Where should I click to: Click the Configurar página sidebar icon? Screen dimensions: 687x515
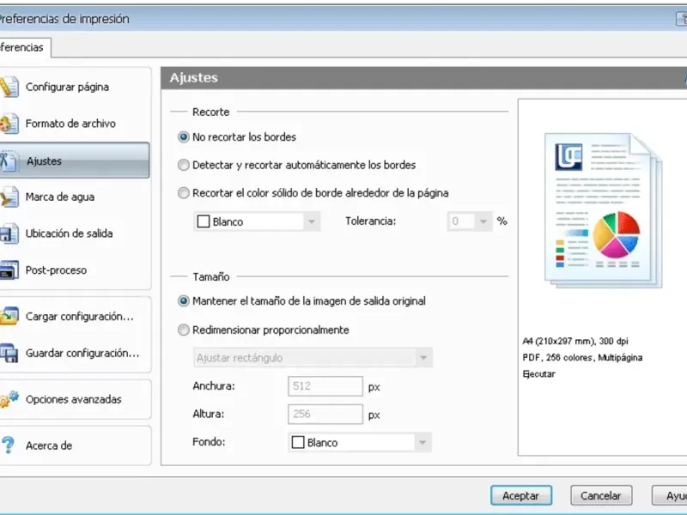[x=9, y=87]
